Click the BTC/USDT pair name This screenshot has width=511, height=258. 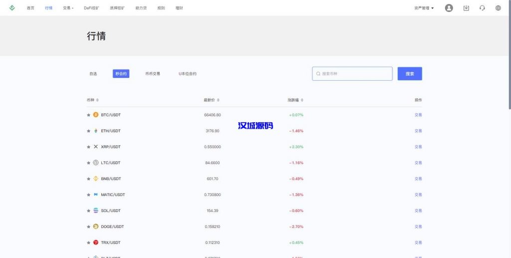pos(111,115)
